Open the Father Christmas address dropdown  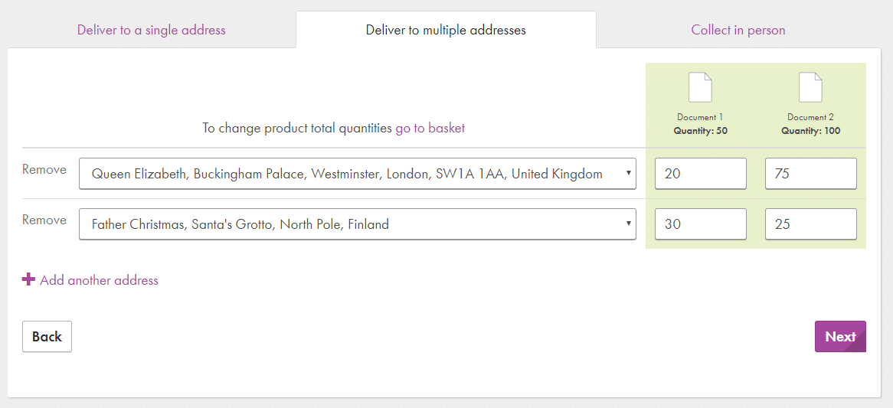(x=357, y=224)
